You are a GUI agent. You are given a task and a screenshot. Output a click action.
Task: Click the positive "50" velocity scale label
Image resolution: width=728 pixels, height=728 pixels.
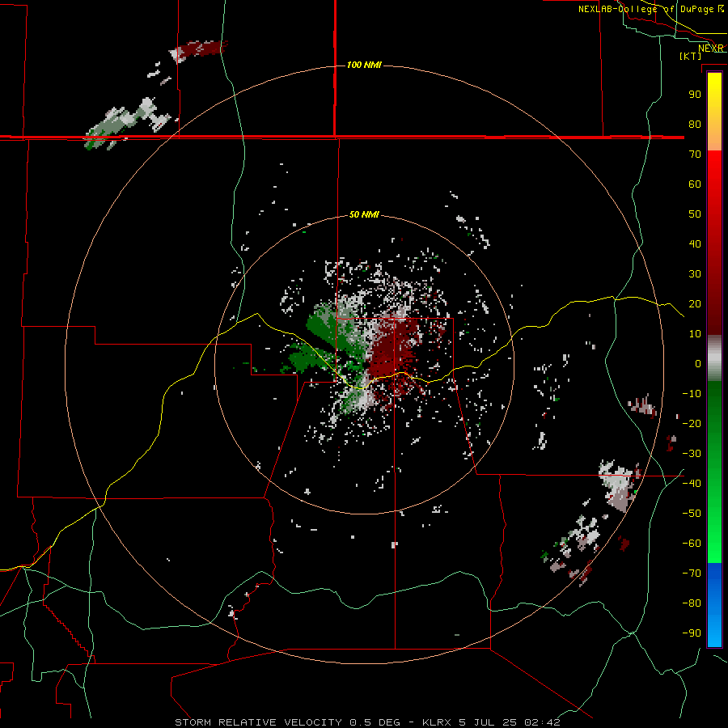point(695,214)
